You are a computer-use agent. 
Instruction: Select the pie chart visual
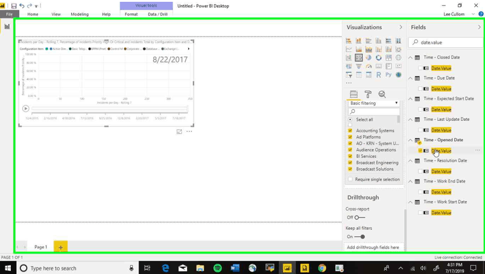point(369,57)
